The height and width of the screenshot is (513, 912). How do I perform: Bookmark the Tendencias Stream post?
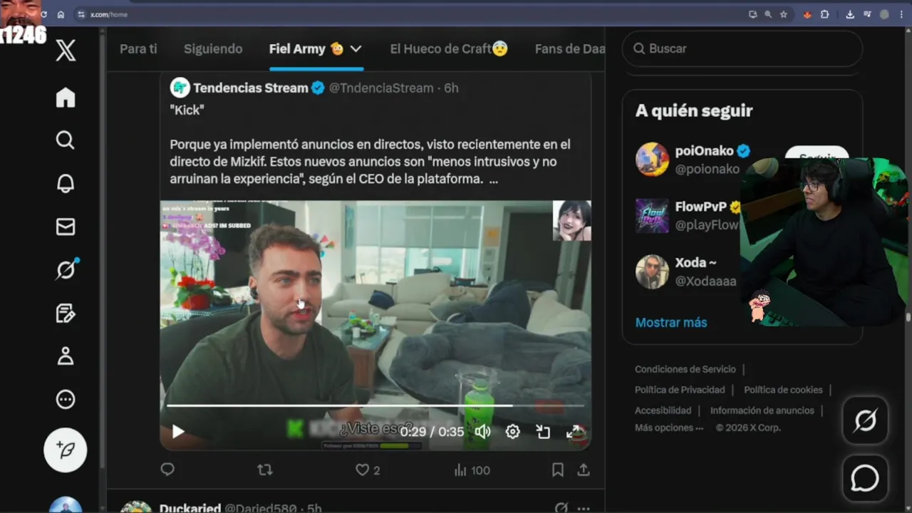click(x=558, y=470)
